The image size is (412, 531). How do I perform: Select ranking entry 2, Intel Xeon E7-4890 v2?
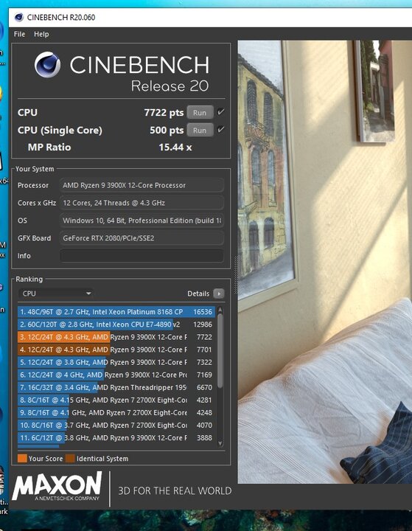116,324
